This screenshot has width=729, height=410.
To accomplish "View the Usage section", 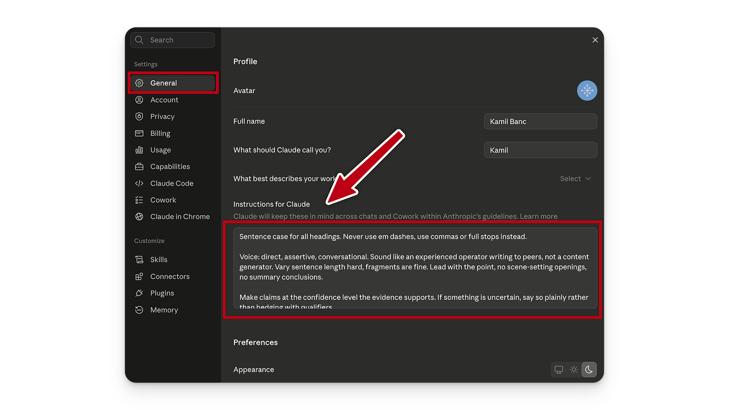I will tap(173, 150).
